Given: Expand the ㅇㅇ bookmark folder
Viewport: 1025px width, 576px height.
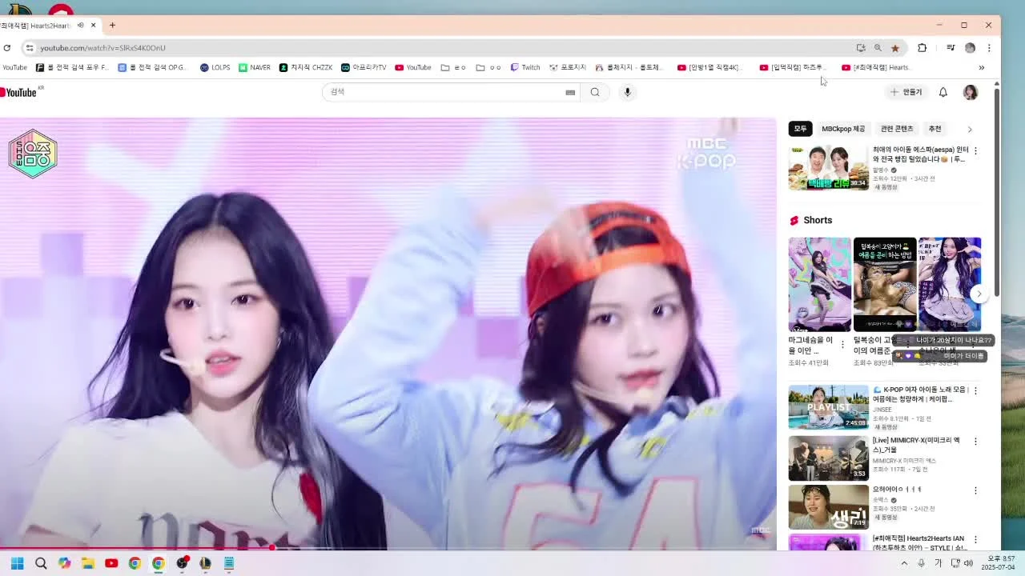Looking at the screenshot, I should point(488,68).
